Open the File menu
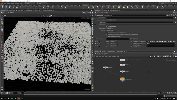 click(2, 3)
